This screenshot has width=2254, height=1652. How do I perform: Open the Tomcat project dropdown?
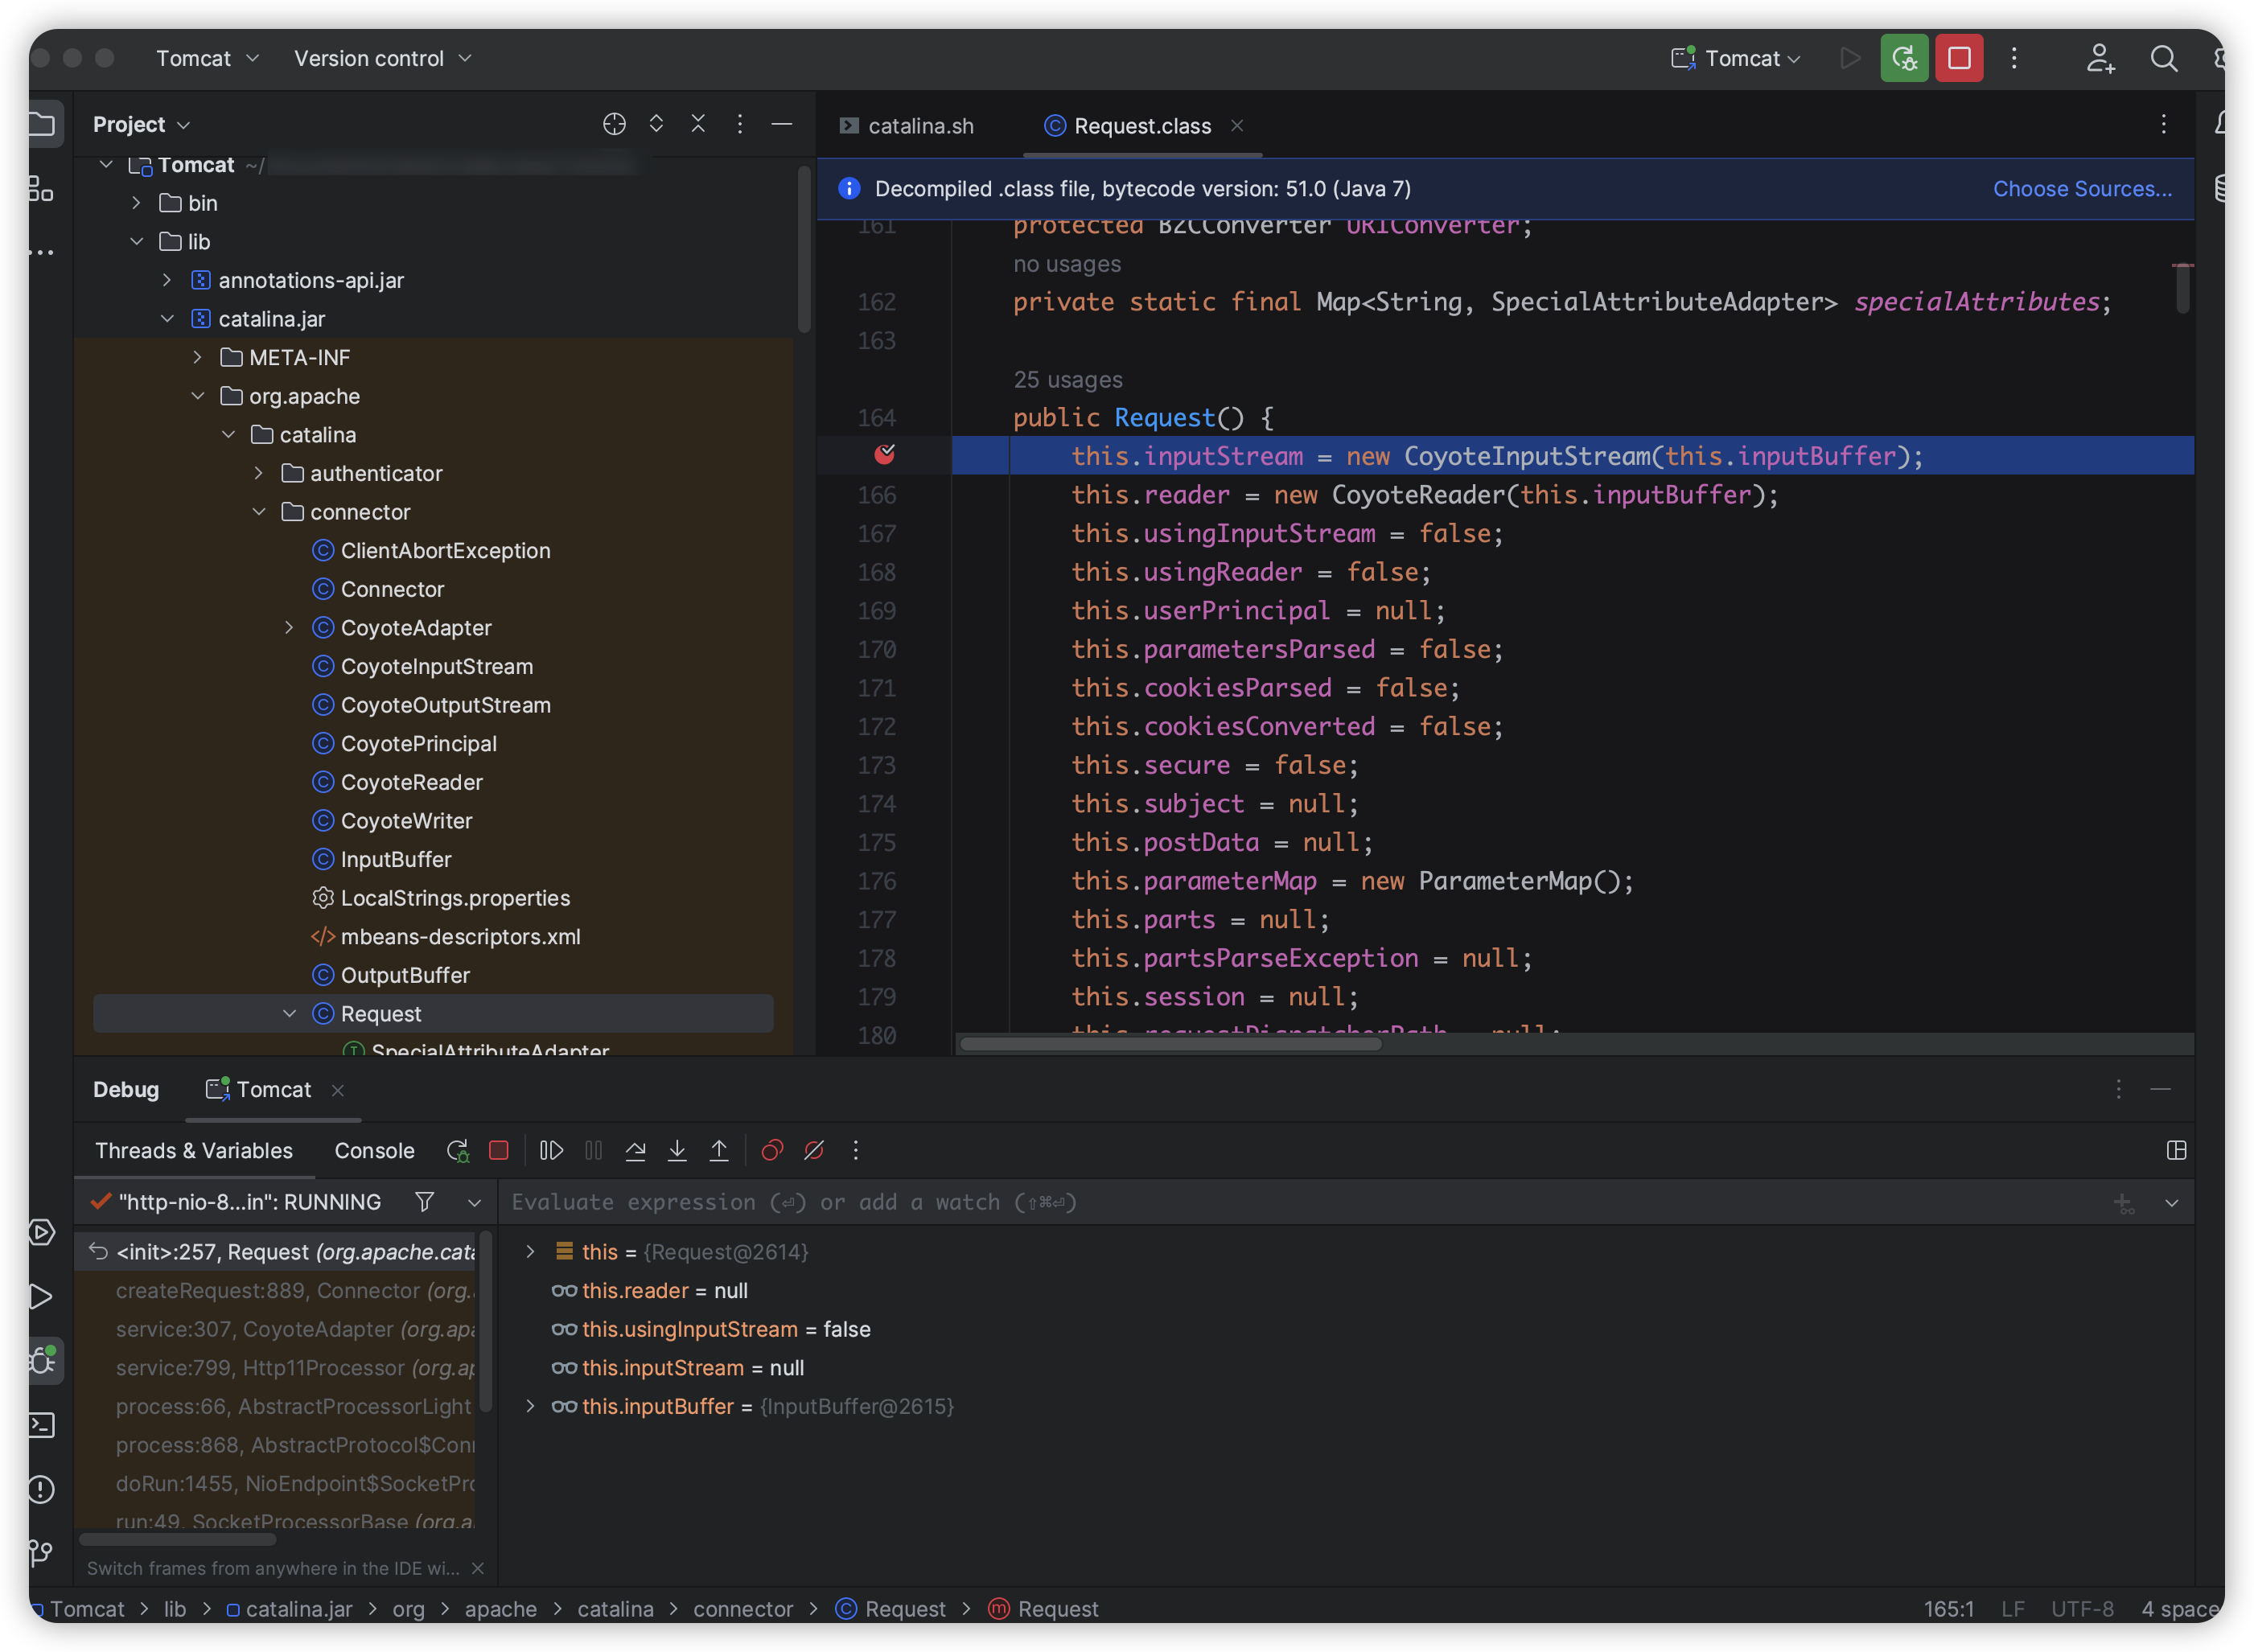[x=207, y=58]
